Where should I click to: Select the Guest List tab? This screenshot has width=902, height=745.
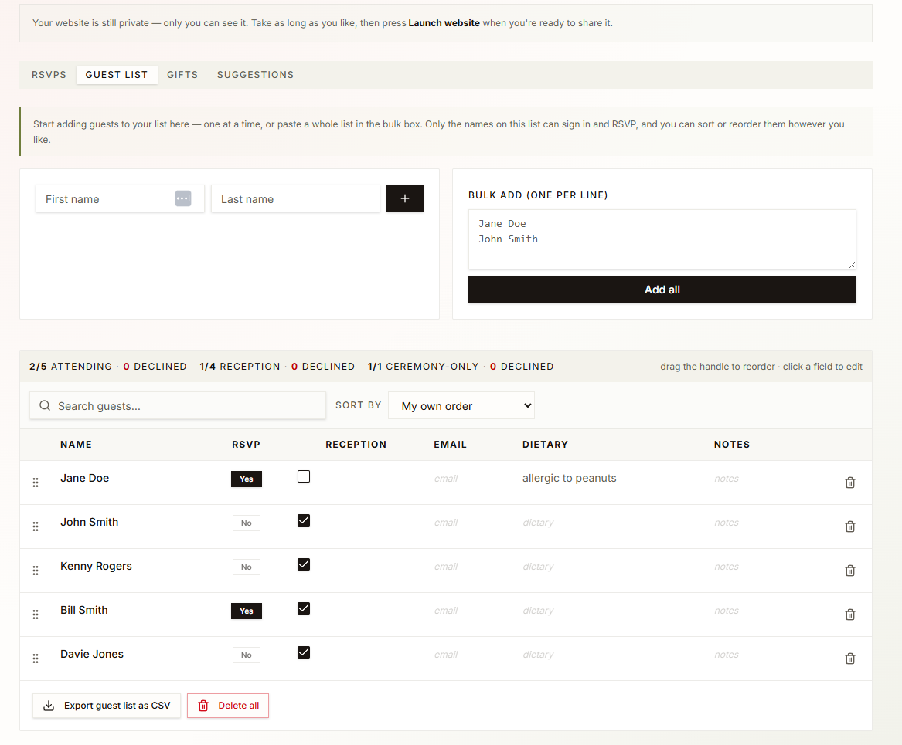pos(117,75)
